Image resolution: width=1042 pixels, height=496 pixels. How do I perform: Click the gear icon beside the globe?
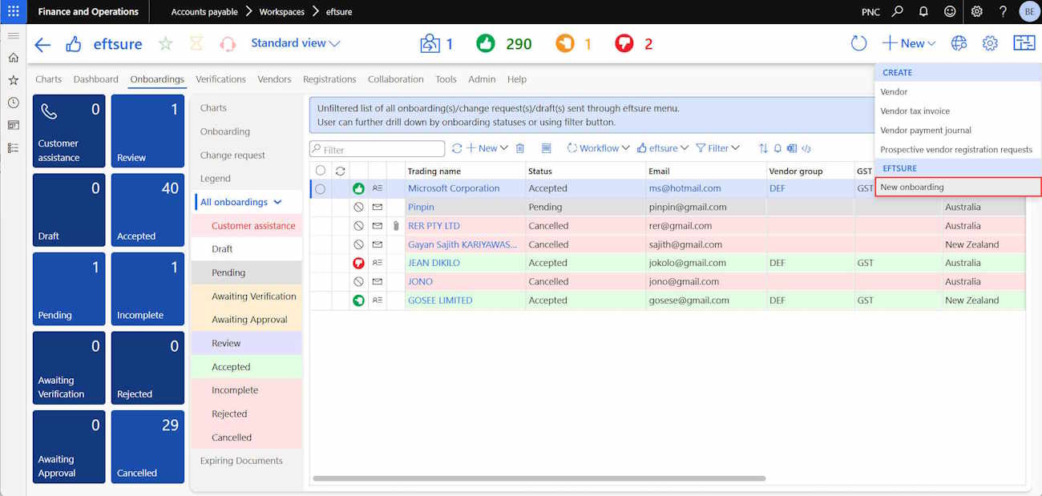click(x=990, y=43)
